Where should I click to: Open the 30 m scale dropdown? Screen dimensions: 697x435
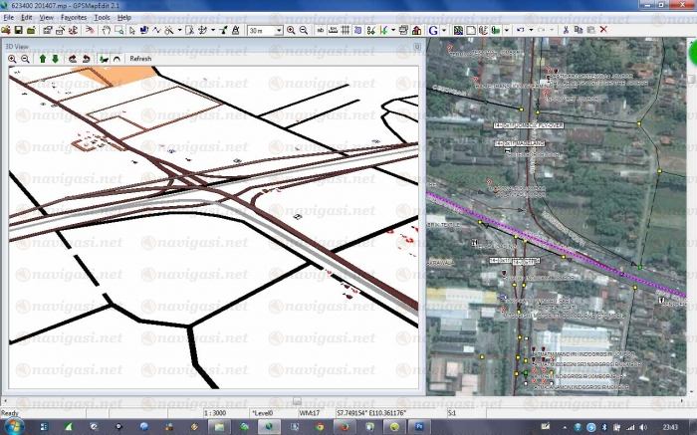(278, 30)
